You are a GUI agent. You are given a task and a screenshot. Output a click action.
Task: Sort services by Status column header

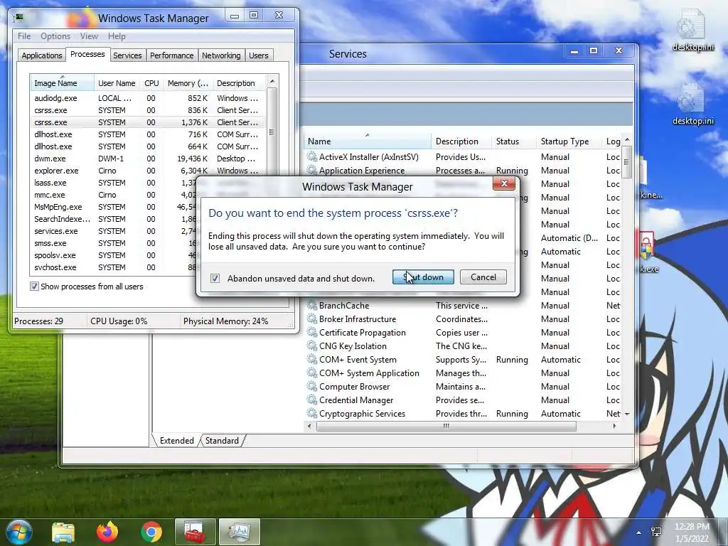[x=513, y=141]
